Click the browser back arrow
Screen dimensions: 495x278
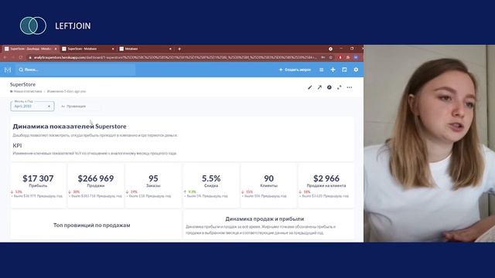point(5,57)
